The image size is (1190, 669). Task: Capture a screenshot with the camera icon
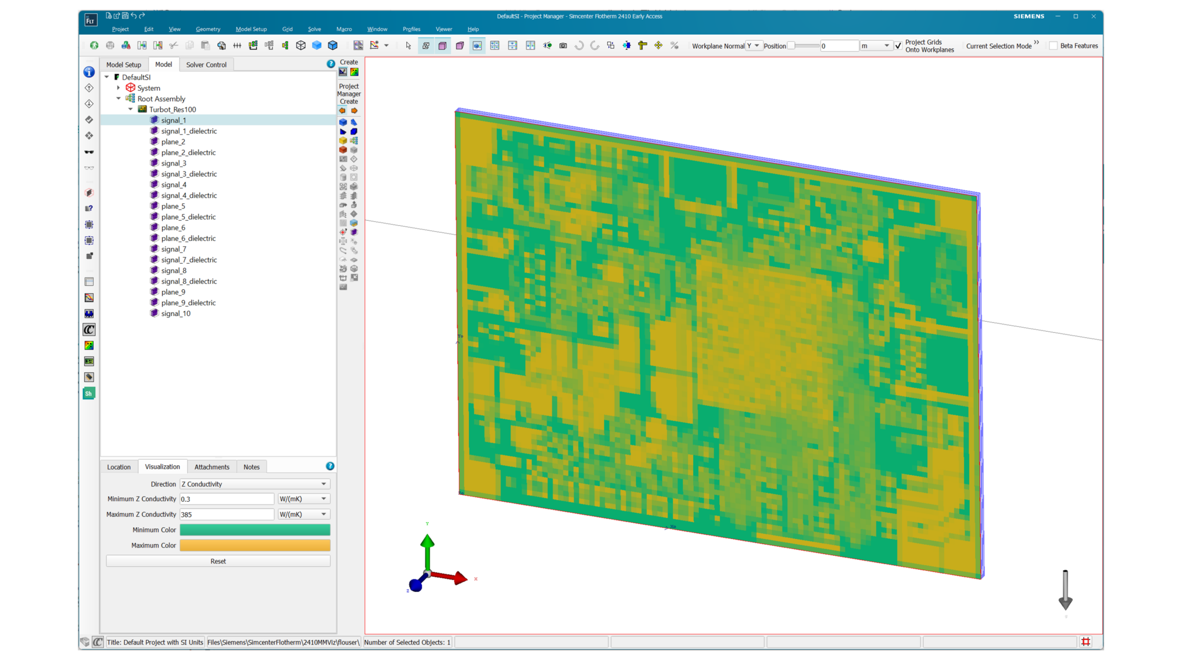563,45
